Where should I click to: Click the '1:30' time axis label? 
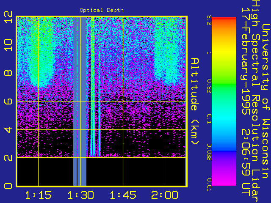80,195
